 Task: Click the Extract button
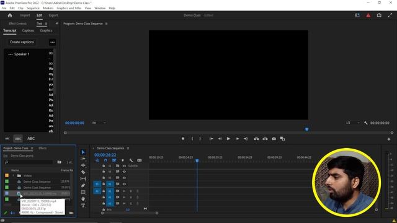265,139
